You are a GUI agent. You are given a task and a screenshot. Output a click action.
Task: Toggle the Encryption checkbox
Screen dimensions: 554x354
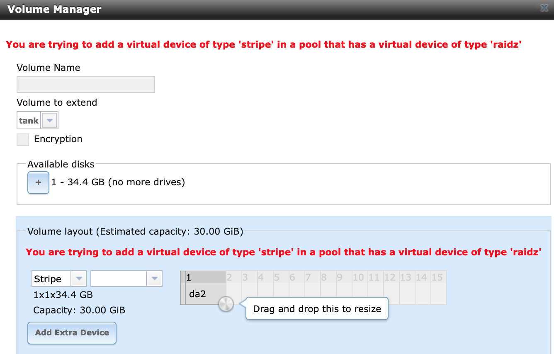tap(23, 139)
